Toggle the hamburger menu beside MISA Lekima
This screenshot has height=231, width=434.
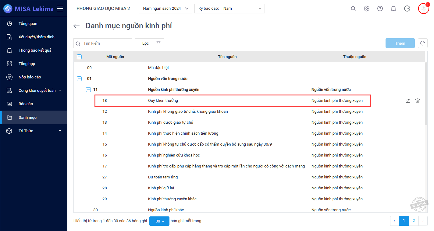pos(60,9)
